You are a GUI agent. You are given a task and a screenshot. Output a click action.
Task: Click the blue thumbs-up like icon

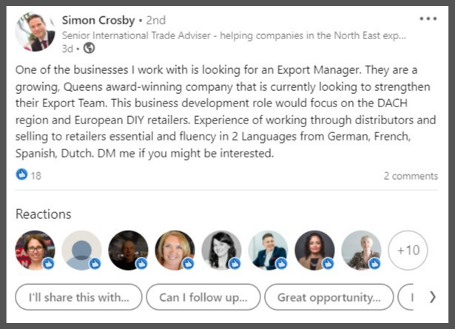[21, 175]
